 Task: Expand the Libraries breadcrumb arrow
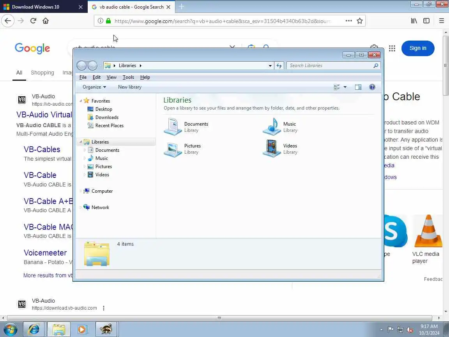[141, 66]
